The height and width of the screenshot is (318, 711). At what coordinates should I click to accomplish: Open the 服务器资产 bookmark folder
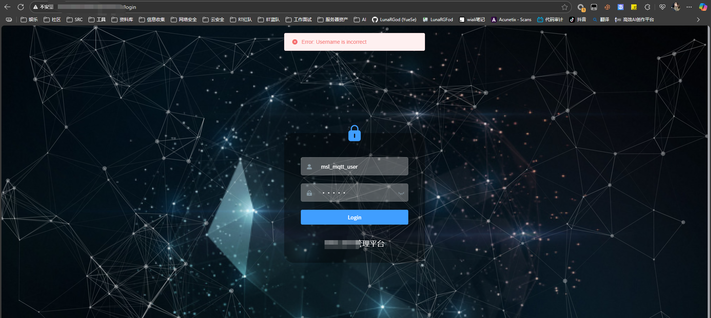click(x=333, y=20)
